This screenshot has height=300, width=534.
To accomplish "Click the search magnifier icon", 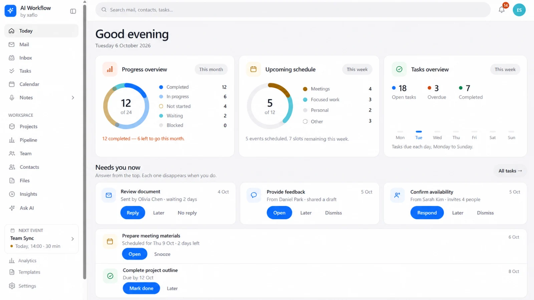I will [x=104, y=10].
